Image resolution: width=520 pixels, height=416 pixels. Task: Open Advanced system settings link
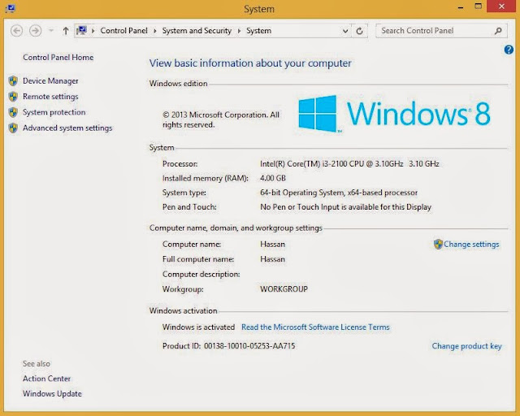click(x=67, y=128)
